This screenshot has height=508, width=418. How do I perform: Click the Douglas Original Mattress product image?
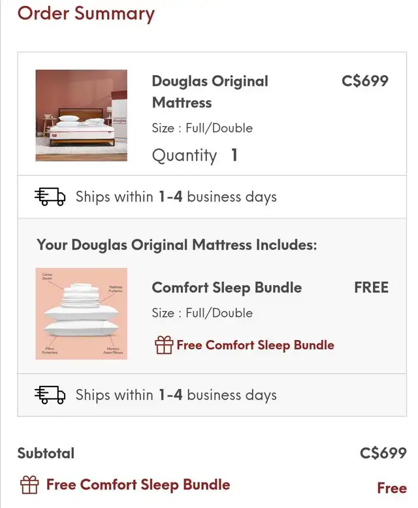pos(81,115)
